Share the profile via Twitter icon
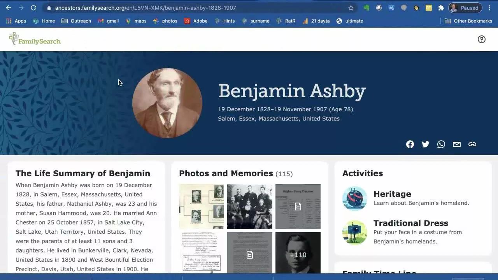Screen dimensions: 498x280 pyautogui.click(x=426, y=144)
